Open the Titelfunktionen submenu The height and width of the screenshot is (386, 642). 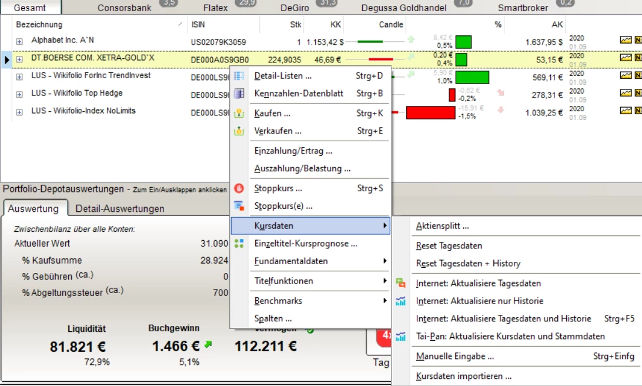pos(310,281)
